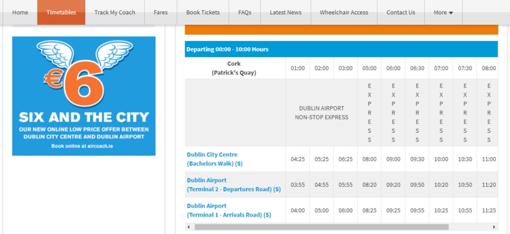This screenshot has width=510, height=234.
Task: Open the Home navigation tab
Action: point(20,12)
